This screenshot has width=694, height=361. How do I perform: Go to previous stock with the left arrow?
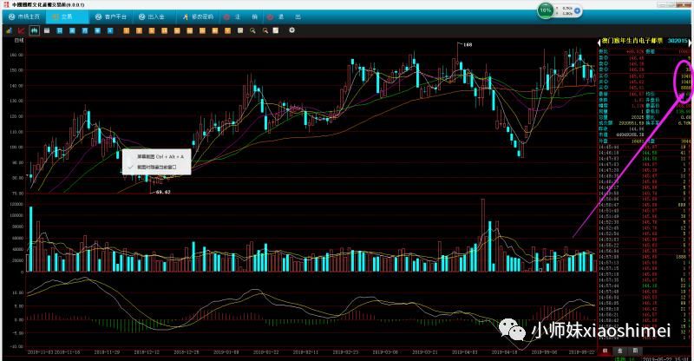pos(599,42)
